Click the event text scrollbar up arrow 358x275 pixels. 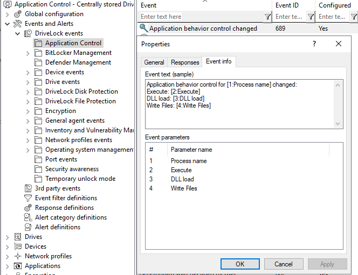coord(338,86)
